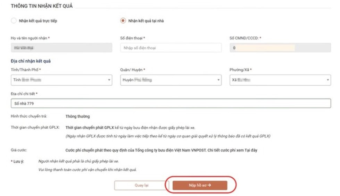Focus the "Nhập số điện thoại" phone field

[171, 48]
